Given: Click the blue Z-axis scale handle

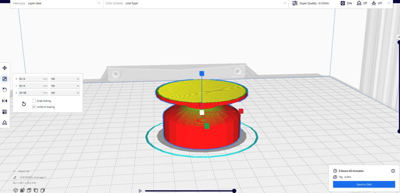Looking at the screenshot, I should click(x=202, y=73).
